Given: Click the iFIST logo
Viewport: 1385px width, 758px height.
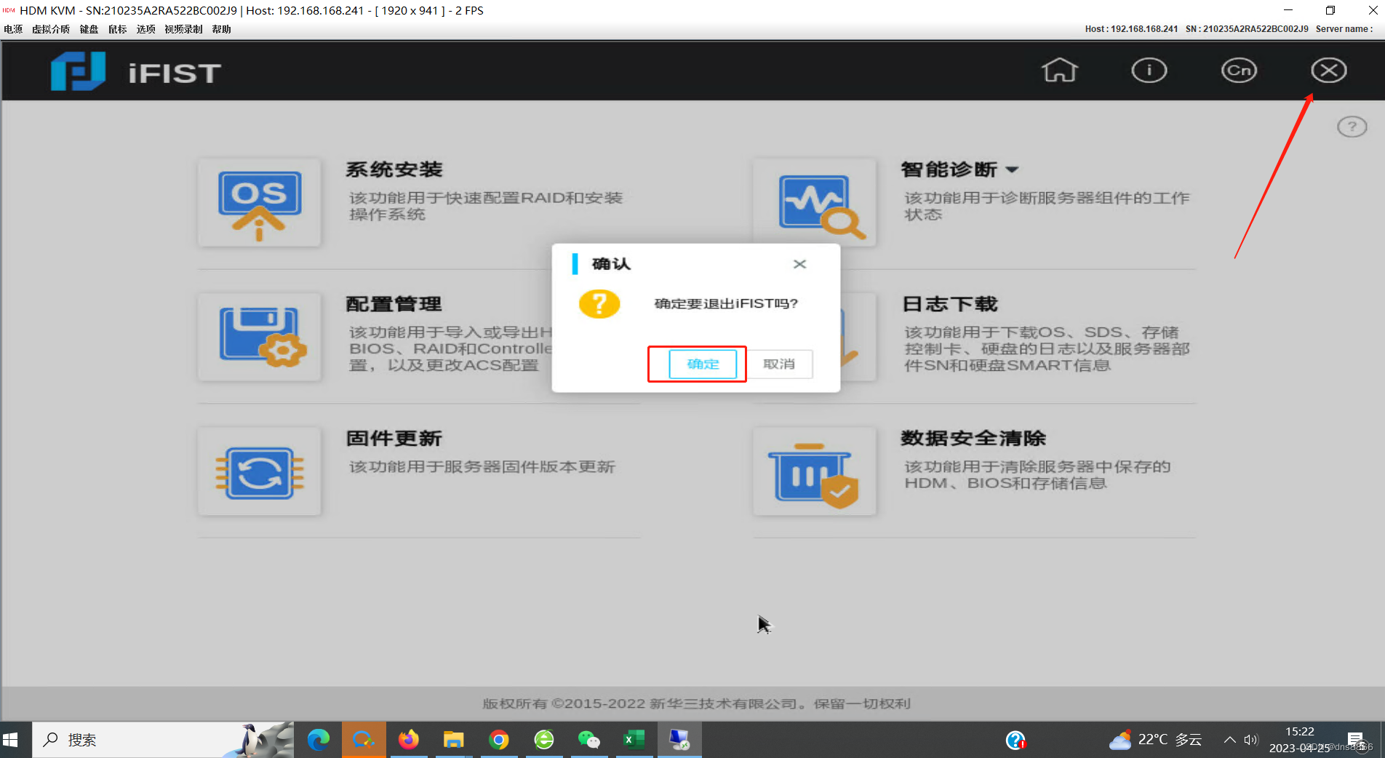Looking at the screenshot, I should click(136, 71).
